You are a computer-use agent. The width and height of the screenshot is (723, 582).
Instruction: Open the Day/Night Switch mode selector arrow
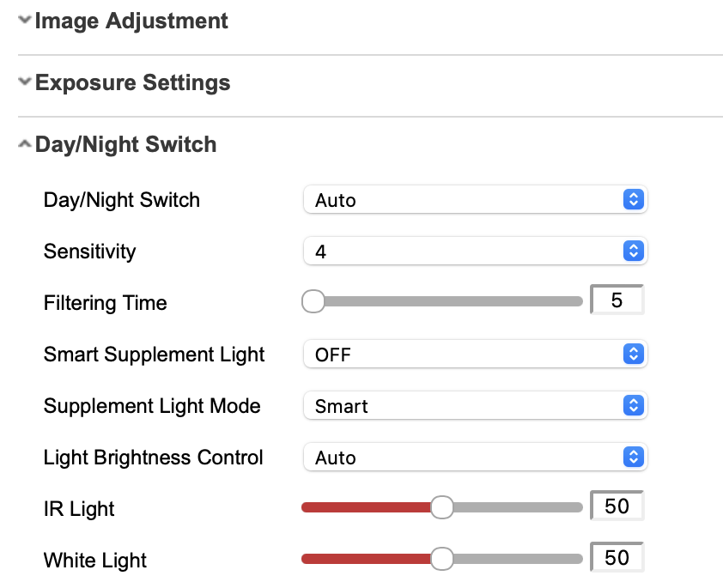coord(632,199)
